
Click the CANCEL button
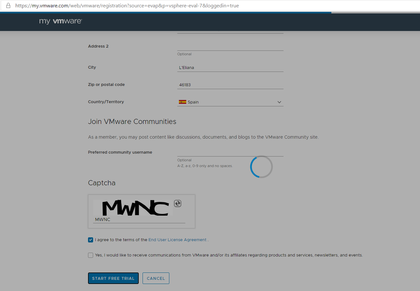(x=156, y=278)
